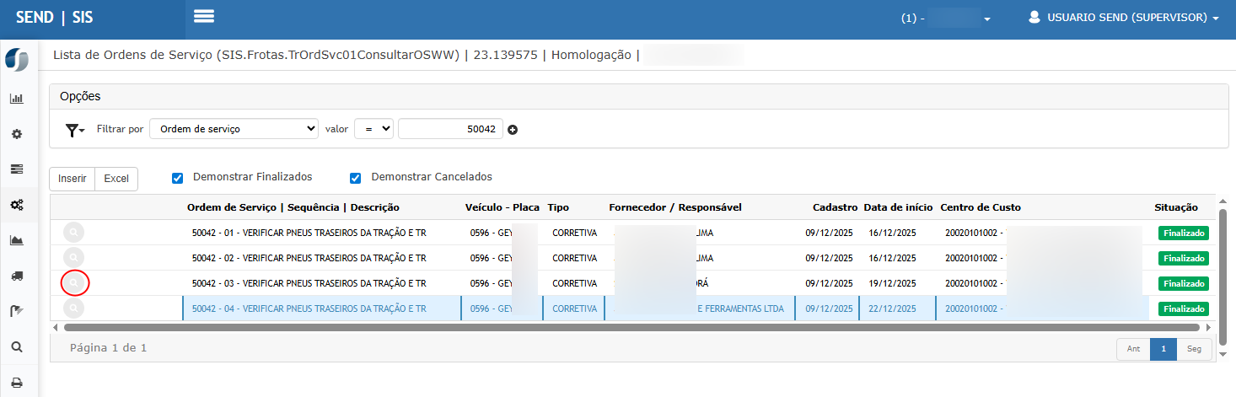Image resolution: width=1236 pixels, height=397 pixels.
Task: Toggle Demonstrar Cancelados checkbox
Action: [355, 178]
